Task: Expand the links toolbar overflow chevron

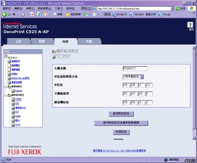Action: coord(194,13)
